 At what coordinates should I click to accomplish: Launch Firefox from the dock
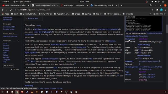[22, 92]
